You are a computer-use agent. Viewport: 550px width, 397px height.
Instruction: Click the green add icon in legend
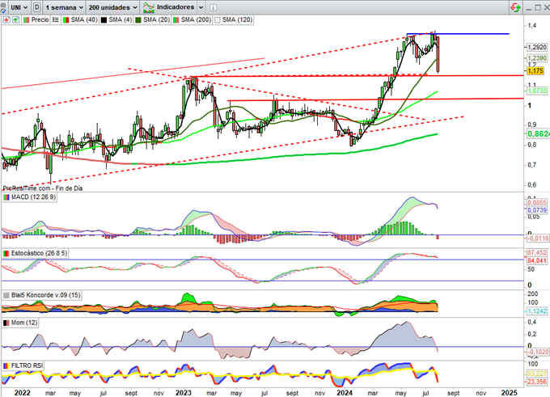pyautogui.click(x=15, y=20)
